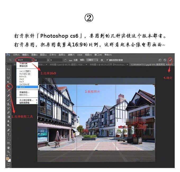Switch to the 未标题-3.psd document tab
This screenshot has height=172, width=180.
pyautogui.click(x=67, y=65)
